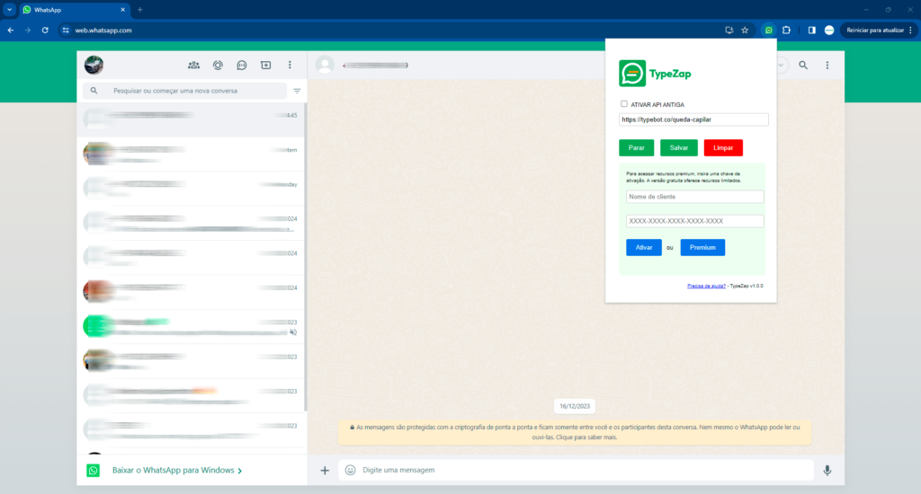Click the Parar button

tap(637, 148)
